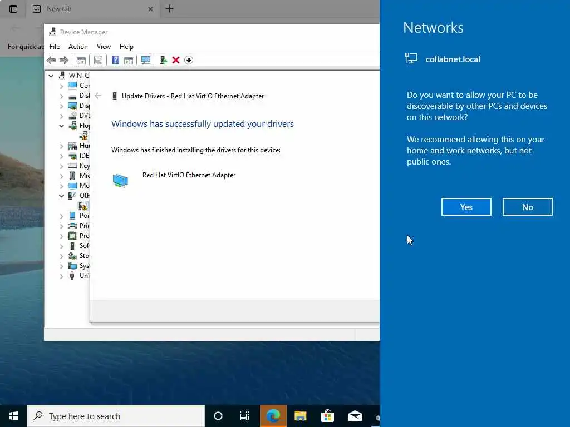The width and height of the screenshot is (570, 427).
Task: Click the Red Hat VirtIO adapter network icon
Action: pyautogui.click(x=120, y=181)
